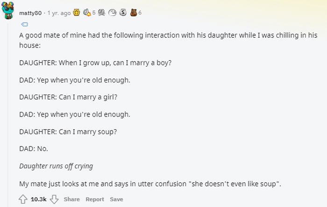The image size is (327, 207).
Task: Click the 10.3k vote score
Action: pos(39,199)
